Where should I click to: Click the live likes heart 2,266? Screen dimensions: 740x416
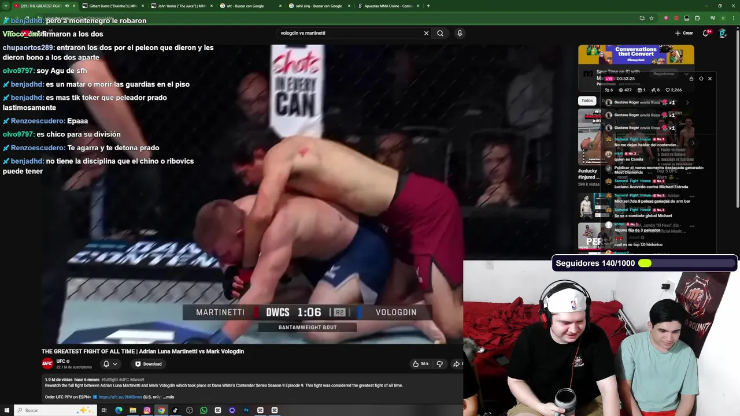click(674, 90)
